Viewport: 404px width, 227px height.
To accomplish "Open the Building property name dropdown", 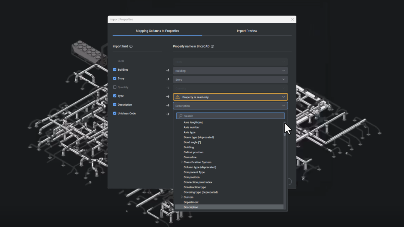I will point(230,71).
